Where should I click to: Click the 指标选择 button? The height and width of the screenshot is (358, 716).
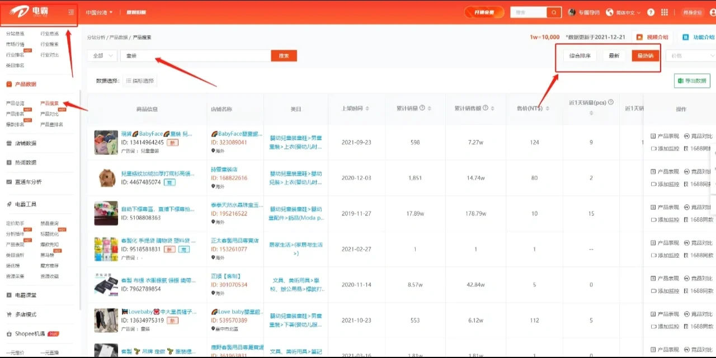[x=139, y=81]
